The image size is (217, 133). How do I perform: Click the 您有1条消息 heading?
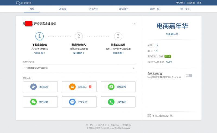[29, 62]
